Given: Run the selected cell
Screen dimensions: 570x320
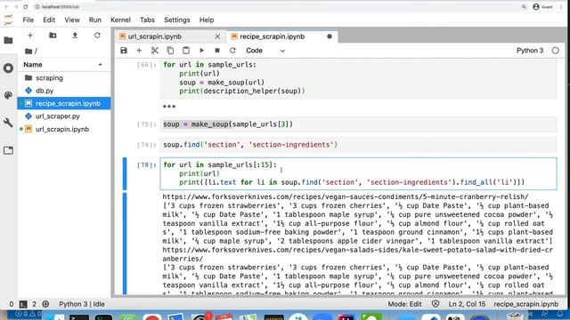Looking at the screenshot, I should click(x=202, y=51).
